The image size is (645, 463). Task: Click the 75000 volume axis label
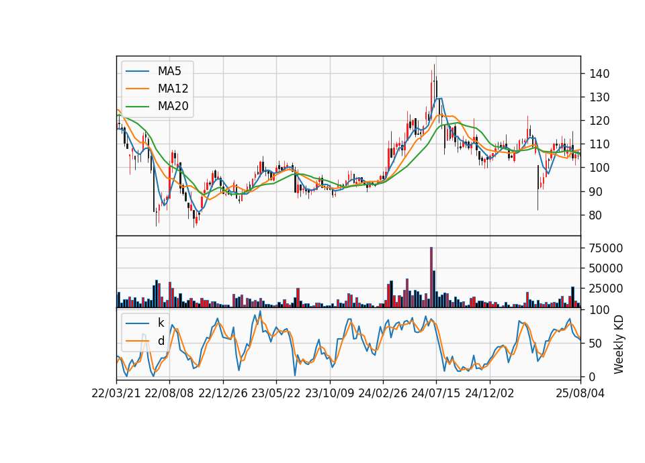click(x=606, y=248)
